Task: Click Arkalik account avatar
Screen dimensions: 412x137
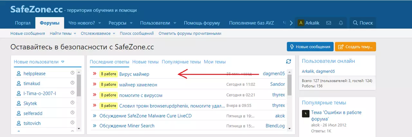Action: [x=301, y=23]
